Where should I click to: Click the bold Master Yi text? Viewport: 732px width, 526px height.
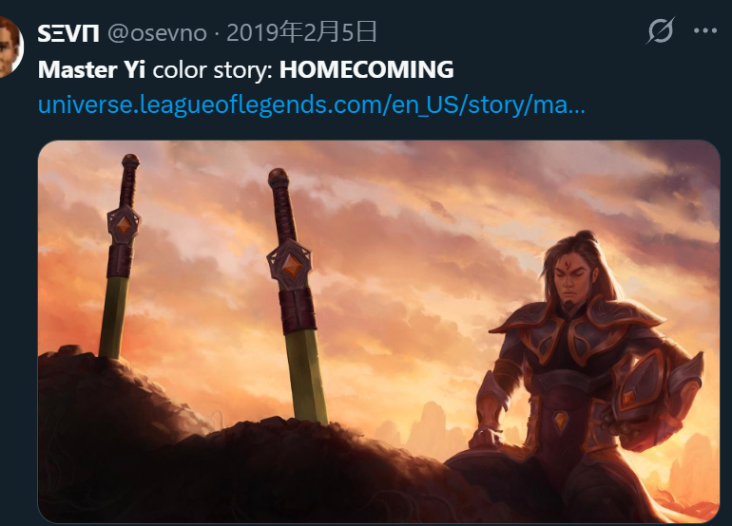tap(91, 70)
